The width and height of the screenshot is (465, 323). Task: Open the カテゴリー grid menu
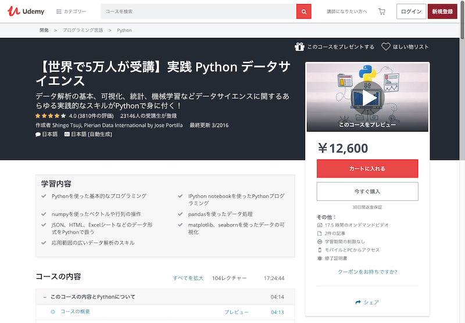(71, 11)
